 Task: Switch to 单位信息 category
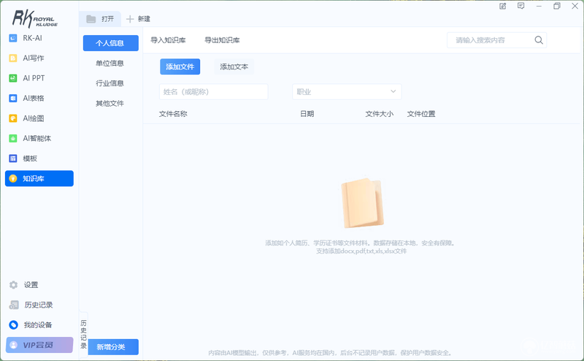(110, 64)
